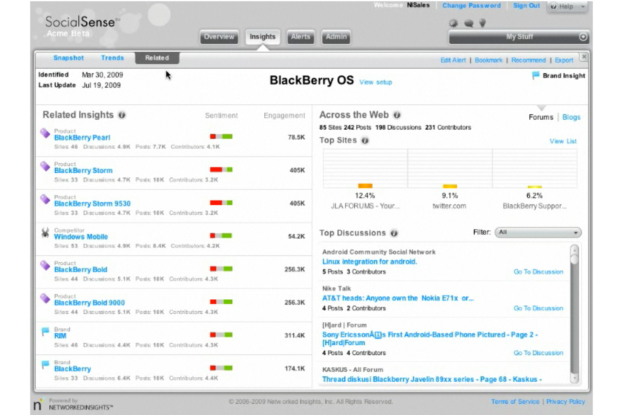Click the purple tag icon for BlackBerry Storm 9530
This screenshot has height=415, width=622.
pos(45,199)
